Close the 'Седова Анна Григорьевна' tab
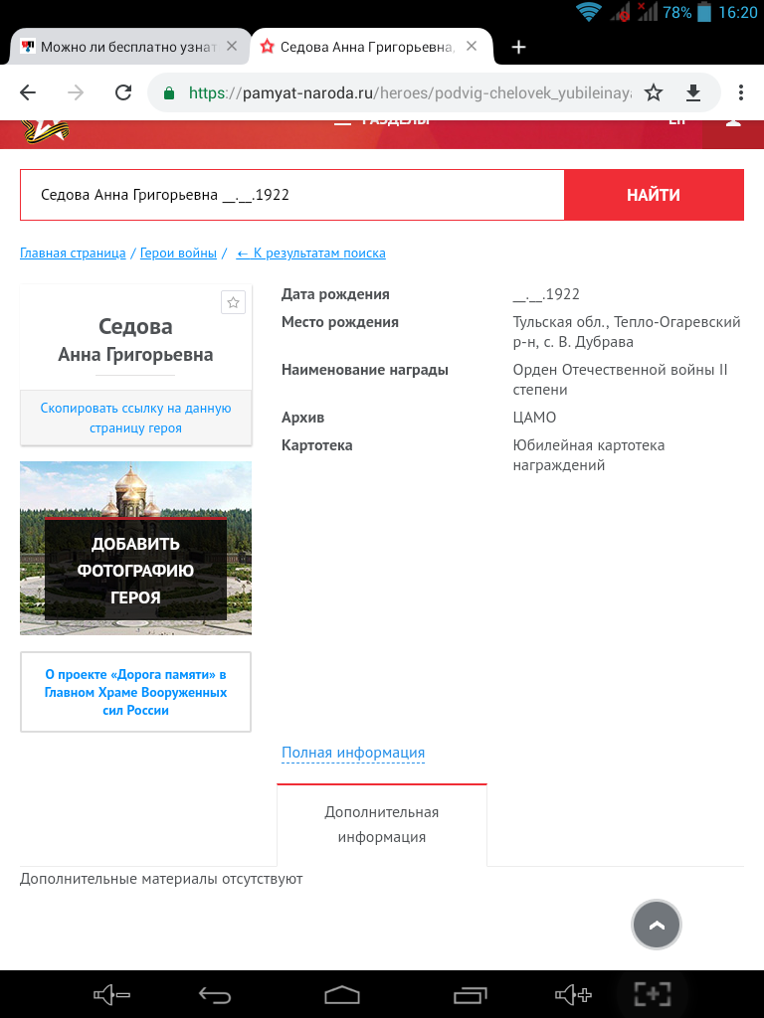 (472, 46)
